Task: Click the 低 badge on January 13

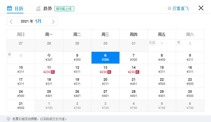Action: tap(109, 72)
